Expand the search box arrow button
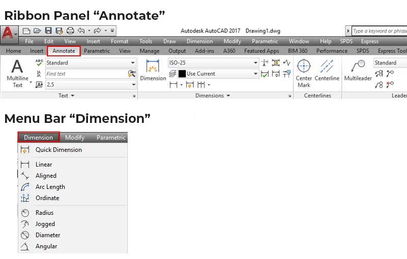Screen dimensions: 407x259 click(x=348, y=31)
